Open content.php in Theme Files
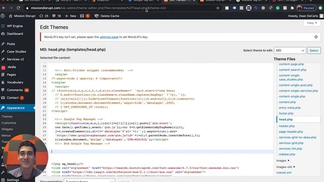Image resolution: width=324 pixels, height=182 pixels. point(287,102)
